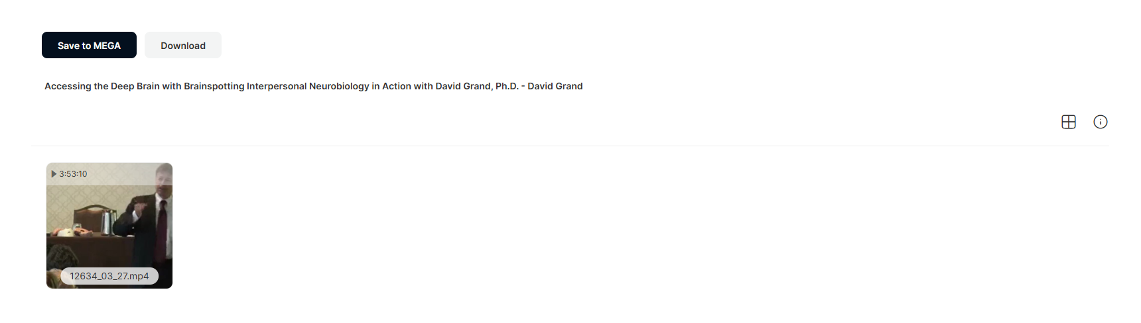
Task: Click the word Brainspotting in the folder title
Action: point(214,86)
